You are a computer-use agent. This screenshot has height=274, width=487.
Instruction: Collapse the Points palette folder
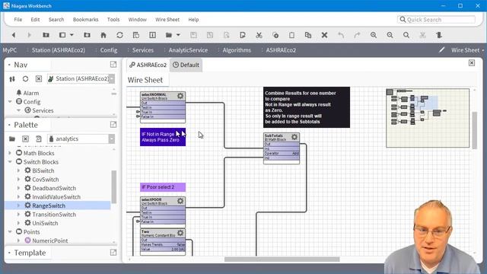click(10, 231)
